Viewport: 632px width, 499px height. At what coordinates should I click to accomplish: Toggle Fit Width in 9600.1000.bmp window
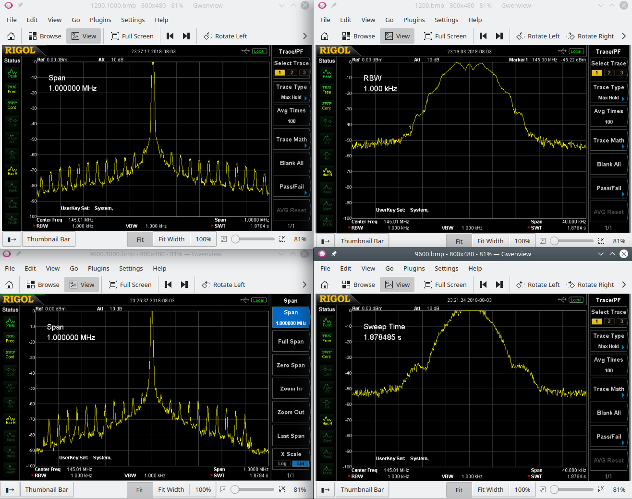coord(171,489)
